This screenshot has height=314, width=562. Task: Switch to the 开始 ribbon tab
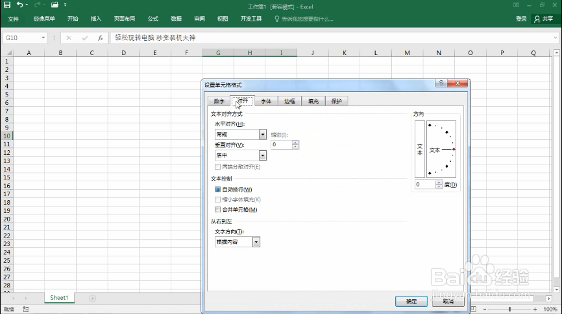coord(73,19)
